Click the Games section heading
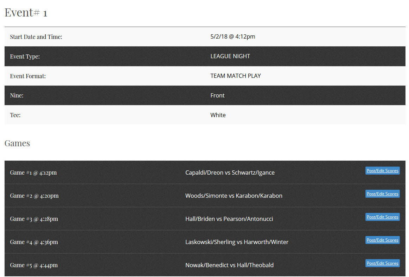 click(x=17, y=143)
